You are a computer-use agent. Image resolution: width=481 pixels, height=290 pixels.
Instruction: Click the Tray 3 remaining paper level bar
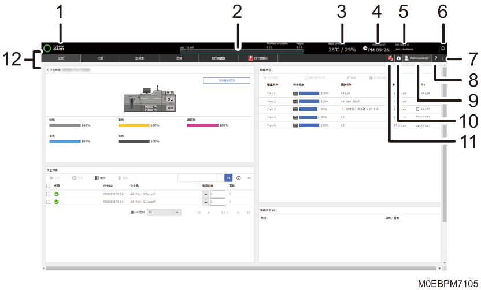point(309,109)
